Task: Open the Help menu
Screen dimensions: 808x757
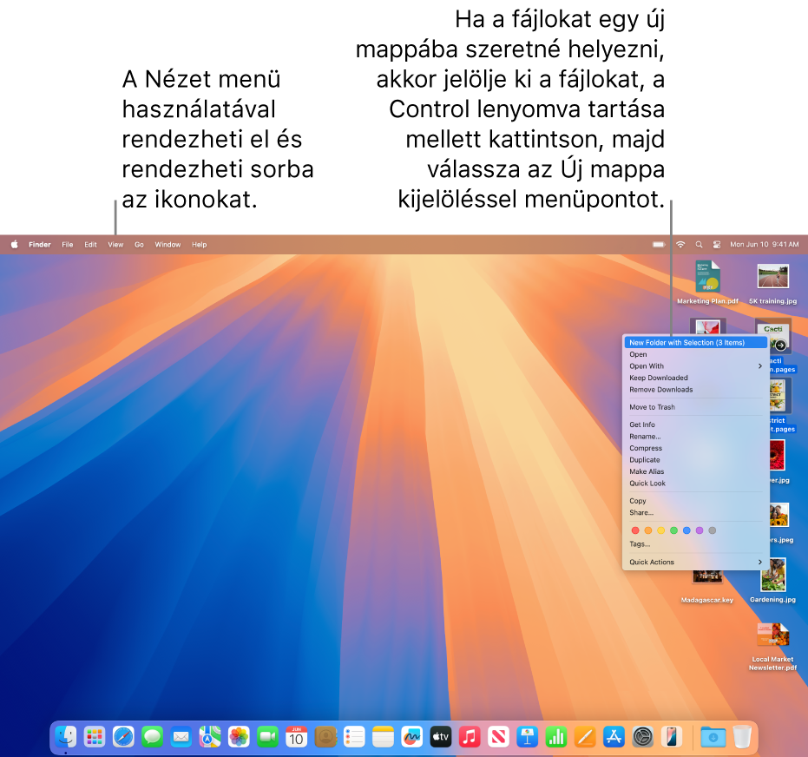Action: click(x=200, y=245)
